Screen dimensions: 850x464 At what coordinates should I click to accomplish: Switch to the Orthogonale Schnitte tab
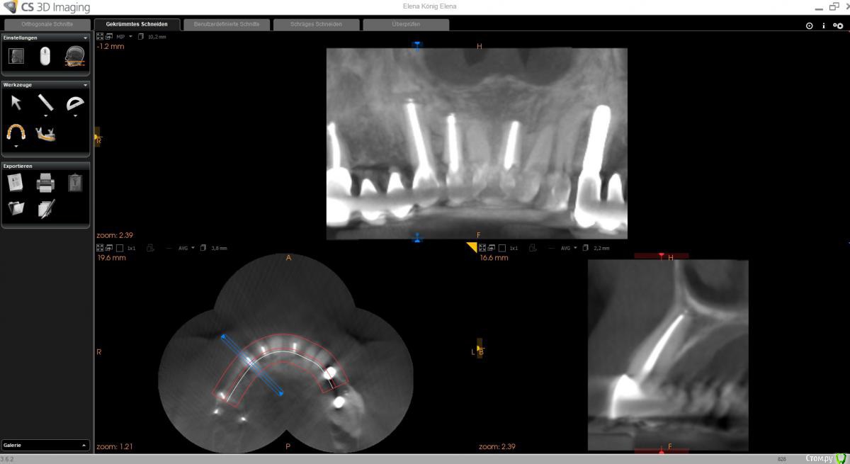coord(47,24)
